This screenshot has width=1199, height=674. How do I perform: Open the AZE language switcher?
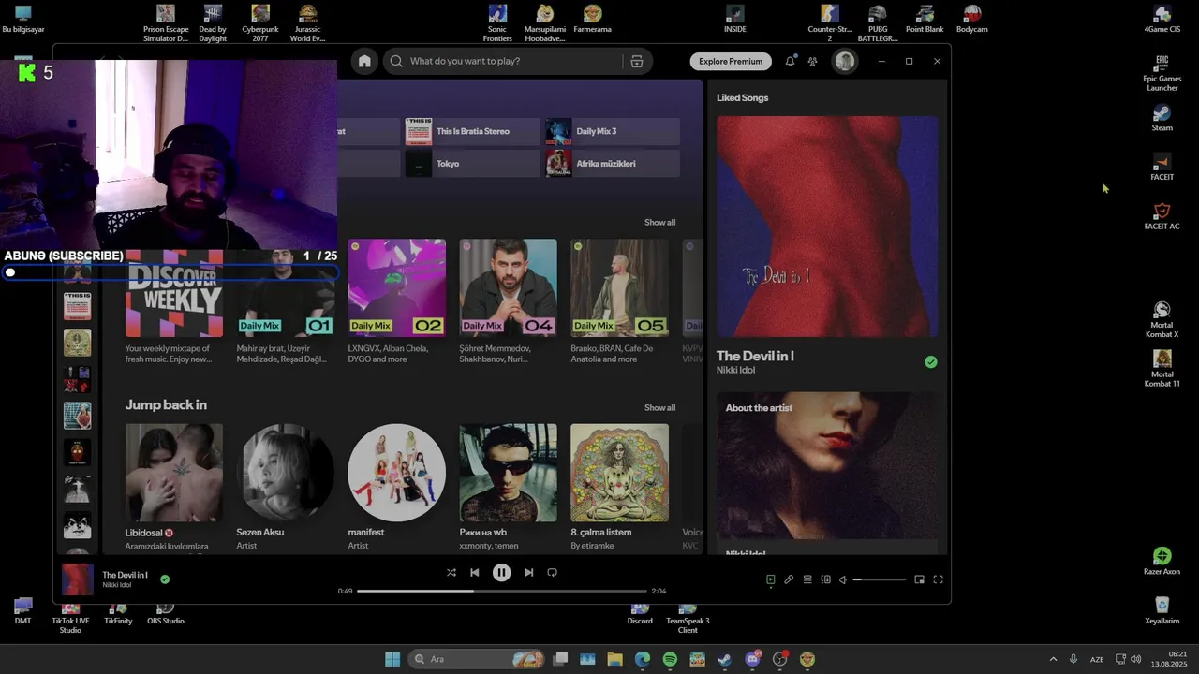tap(1097, 659)
